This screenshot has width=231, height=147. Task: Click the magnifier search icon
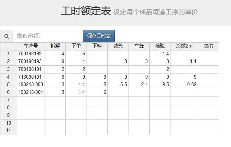(x=6, y=36)
